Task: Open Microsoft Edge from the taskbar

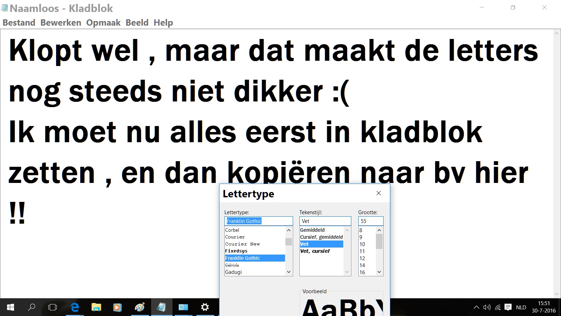Action: (75, 308)
